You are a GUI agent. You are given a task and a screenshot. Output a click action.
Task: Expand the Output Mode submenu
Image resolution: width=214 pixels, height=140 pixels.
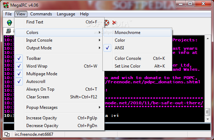(x=60, y=48)
